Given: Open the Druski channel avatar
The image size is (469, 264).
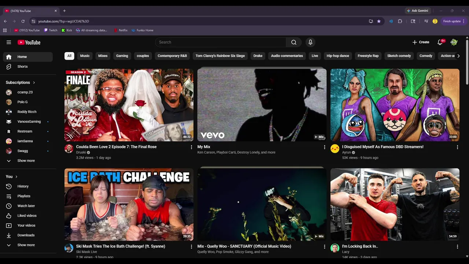Looking at the screenshot, I should 69,148.
